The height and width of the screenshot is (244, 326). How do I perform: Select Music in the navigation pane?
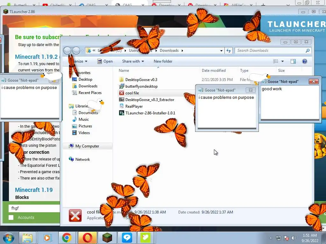[x=84, y=119]
